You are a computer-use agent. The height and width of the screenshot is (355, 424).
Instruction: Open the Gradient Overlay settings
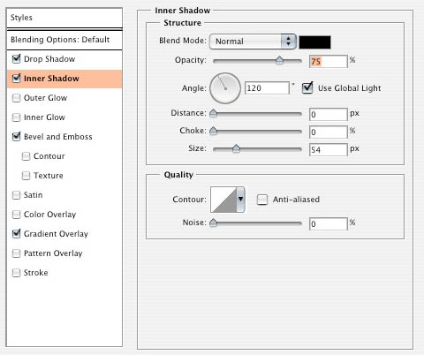click(x=56, y=234)
